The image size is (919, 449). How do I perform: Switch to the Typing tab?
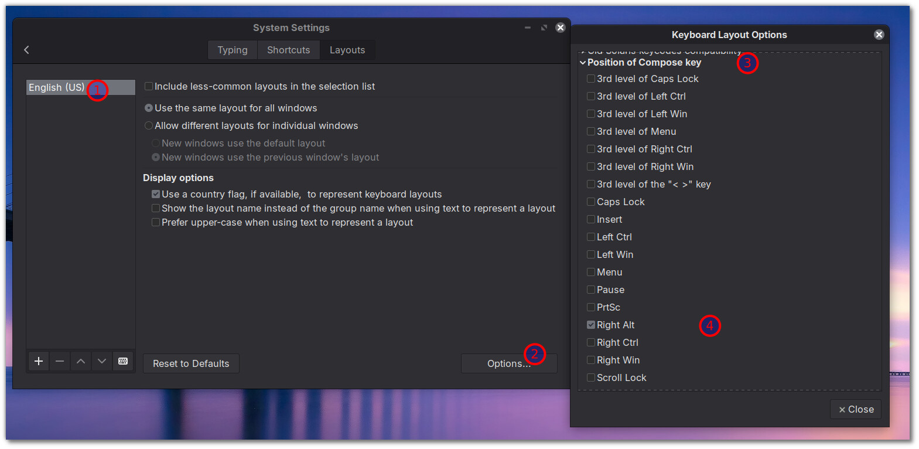click(233, 50)
